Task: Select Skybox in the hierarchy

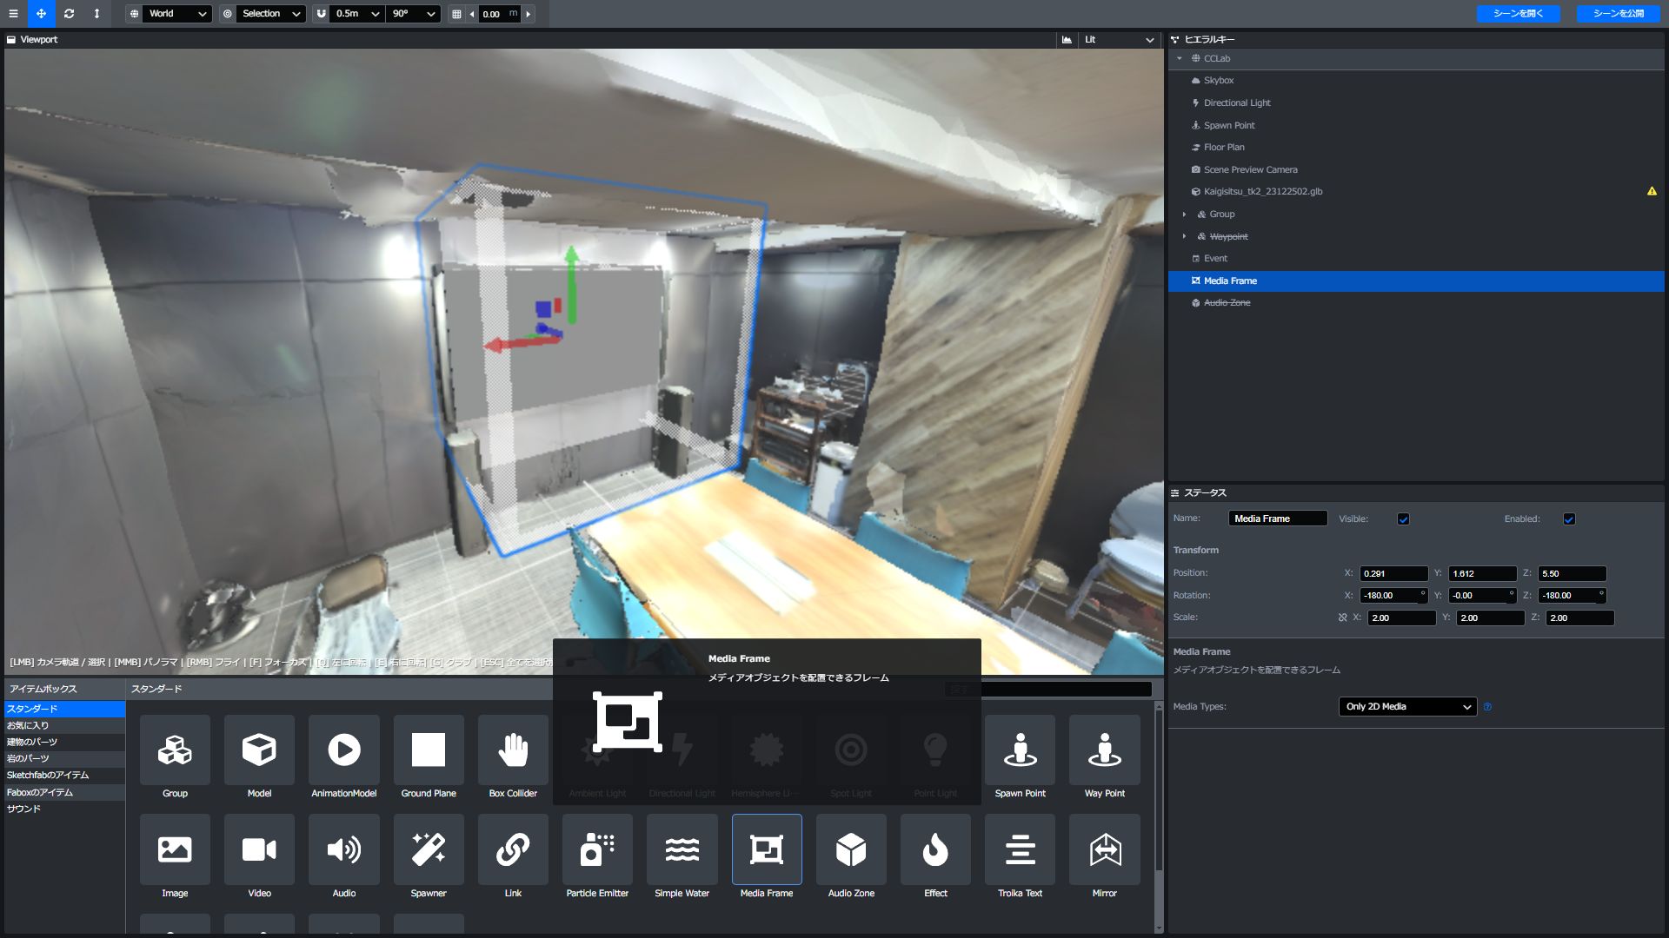Action: pos(1416,81)
